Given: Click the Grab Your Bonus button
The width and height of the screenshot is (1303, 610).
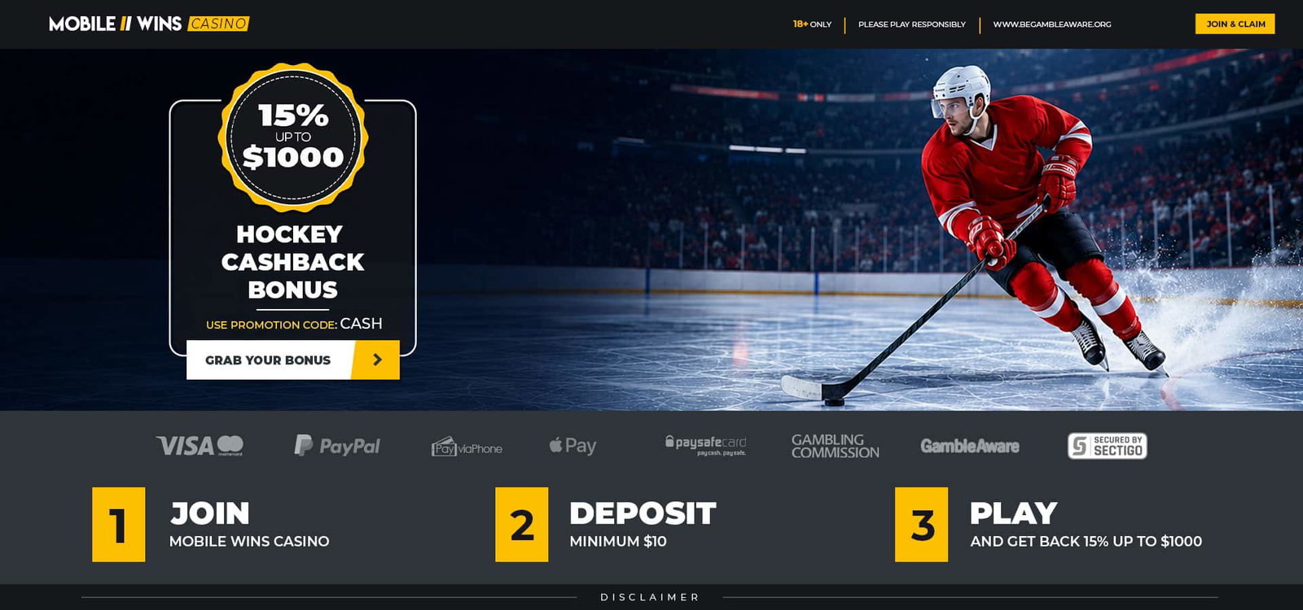Looking at the screenshot, I should [293, 359].
